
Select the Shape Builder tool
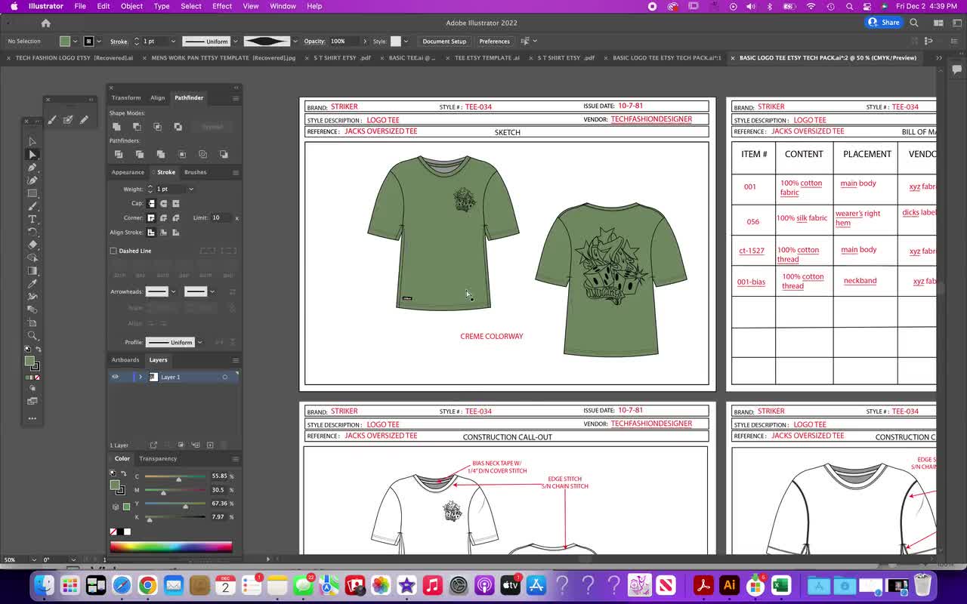coord(32,257)
